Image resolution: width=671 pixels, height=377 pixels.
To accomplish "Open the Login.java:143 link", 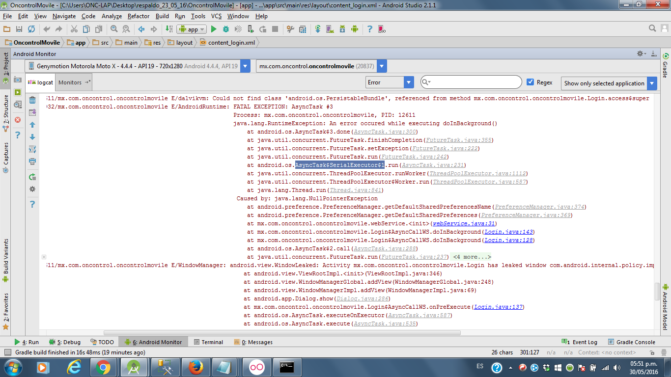I will (508, 232).
